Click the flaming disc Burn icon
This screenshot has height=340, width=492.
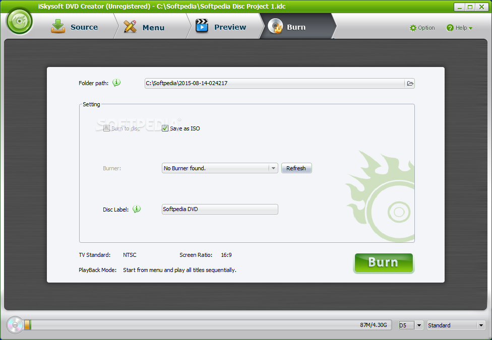[276, 26]
